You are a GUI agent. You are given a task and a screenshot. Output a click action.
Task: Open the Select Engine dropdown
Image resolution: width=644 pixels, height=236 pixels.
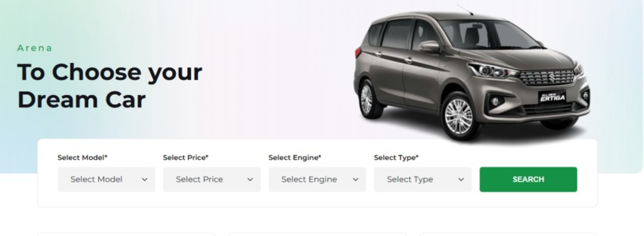click(318, 179)
